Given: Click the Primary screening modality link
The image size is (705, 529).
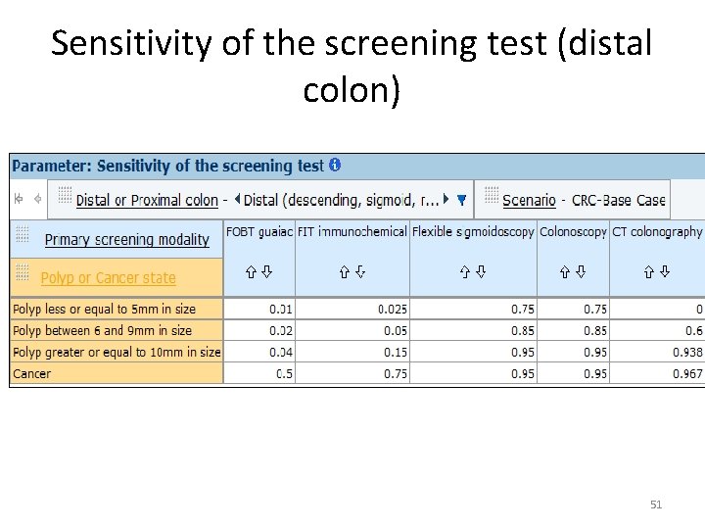Looking at the screenshot, I should pos(127,239).
